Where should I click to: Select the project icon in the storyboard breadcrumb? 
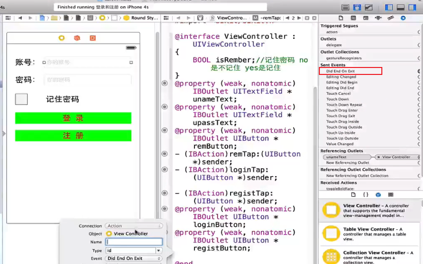pyautogui.click(x=42, y=18)
